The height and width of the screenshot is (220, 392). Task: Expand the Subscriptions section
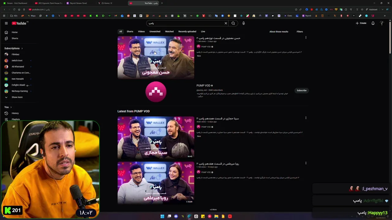(x=13, y=48)
